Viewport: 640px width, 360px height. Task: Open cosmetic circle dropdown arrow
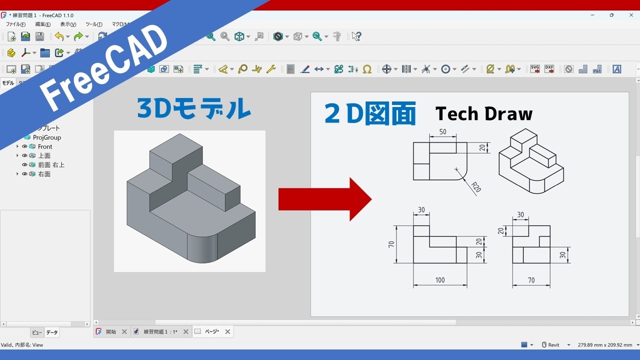click(454, 69)
